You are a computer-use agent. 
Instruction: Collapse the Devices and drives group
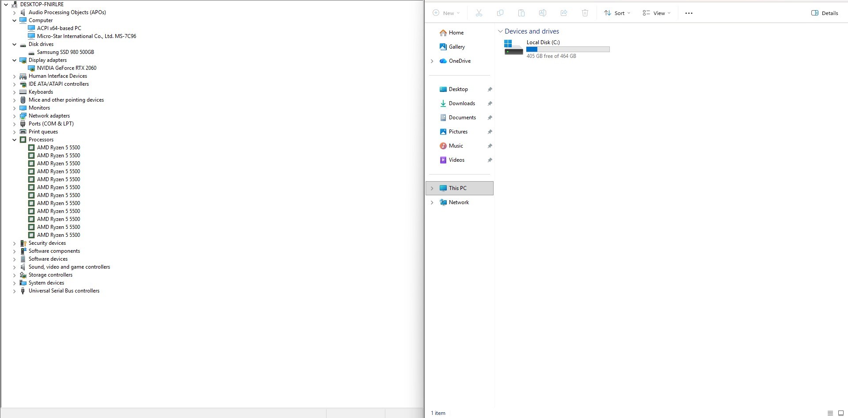[x=500, y=31]
